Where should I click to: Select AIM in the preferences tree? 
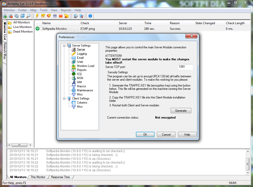[79, 82]
